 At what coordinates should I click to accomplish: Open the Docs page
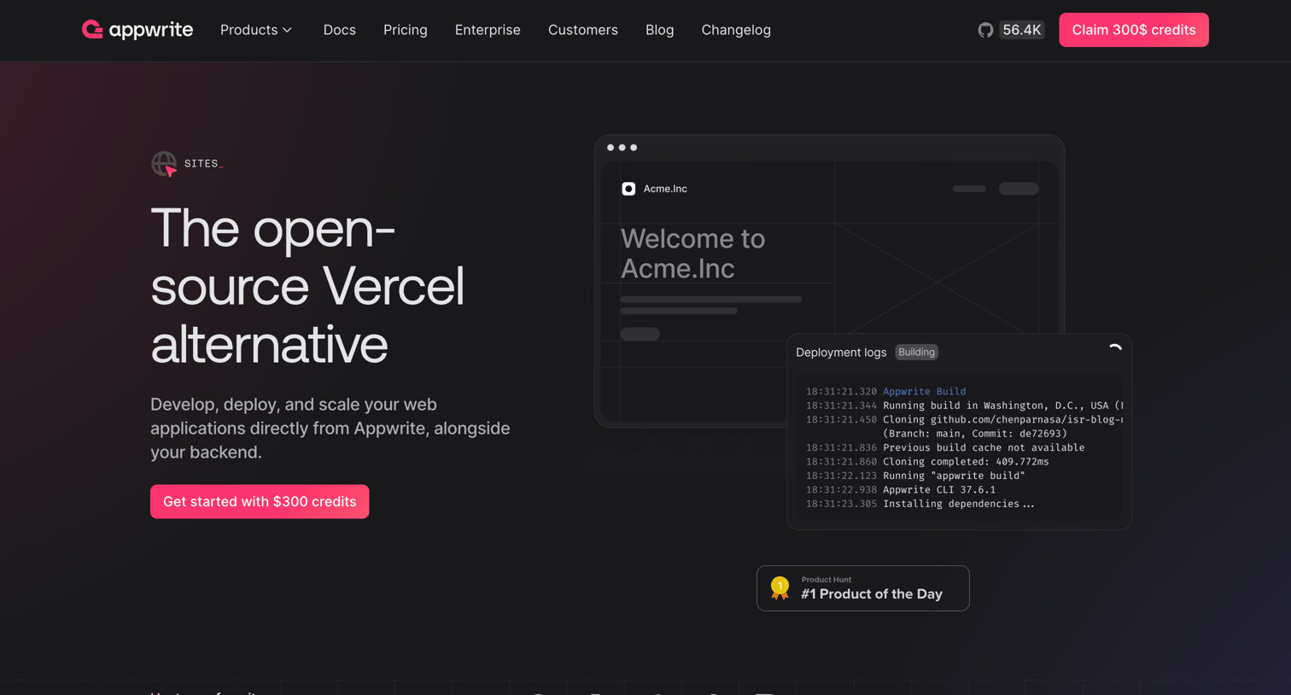(339, 30)
